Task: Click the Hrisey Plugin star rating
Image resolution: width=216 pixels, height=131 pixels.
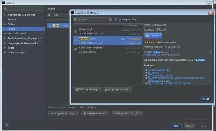Action: coord(136,30)
